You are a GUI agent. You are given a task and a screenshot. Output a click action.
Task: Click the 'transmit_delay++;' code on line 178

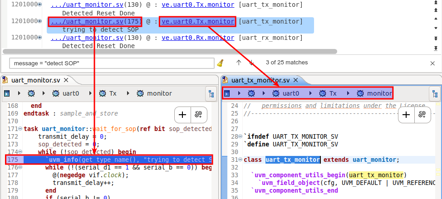(84, 183)
